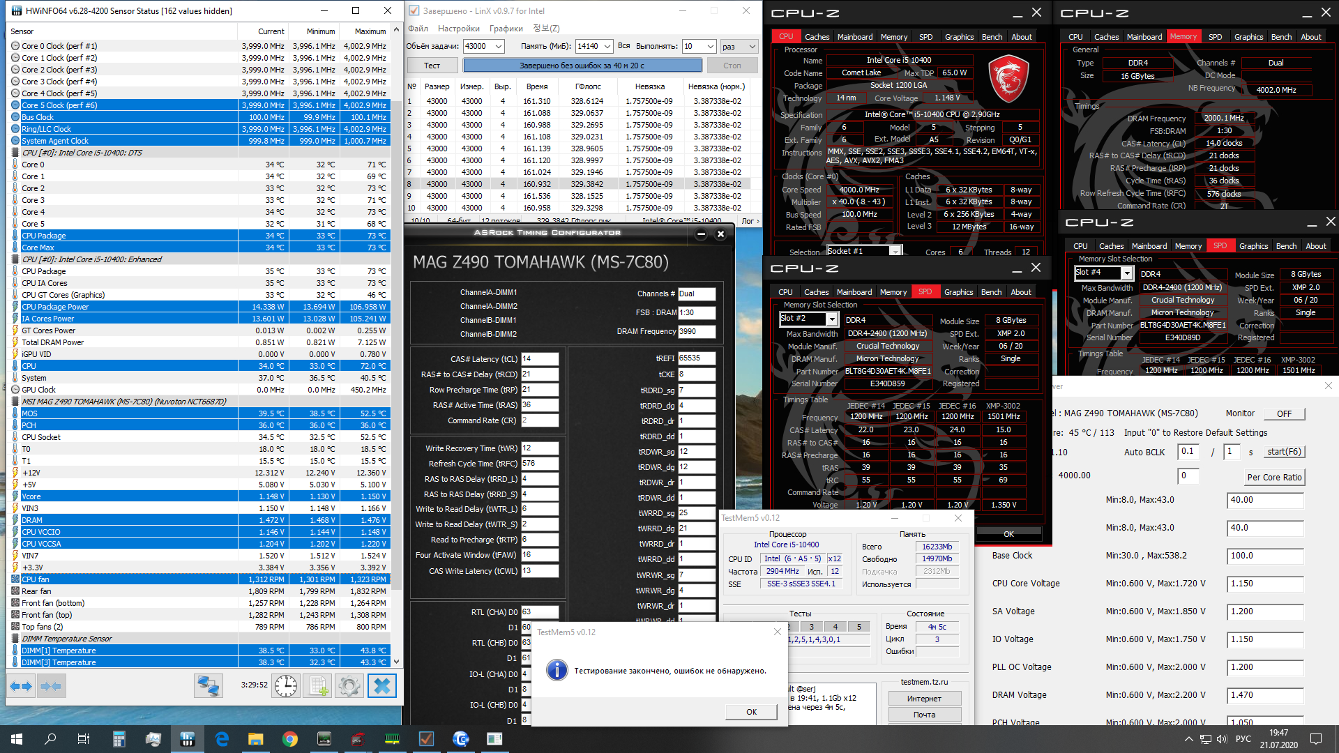Click the blue X close sensors icon
Image resolution: width=1339 pixels, height=753 pixels.
[381, 686]
